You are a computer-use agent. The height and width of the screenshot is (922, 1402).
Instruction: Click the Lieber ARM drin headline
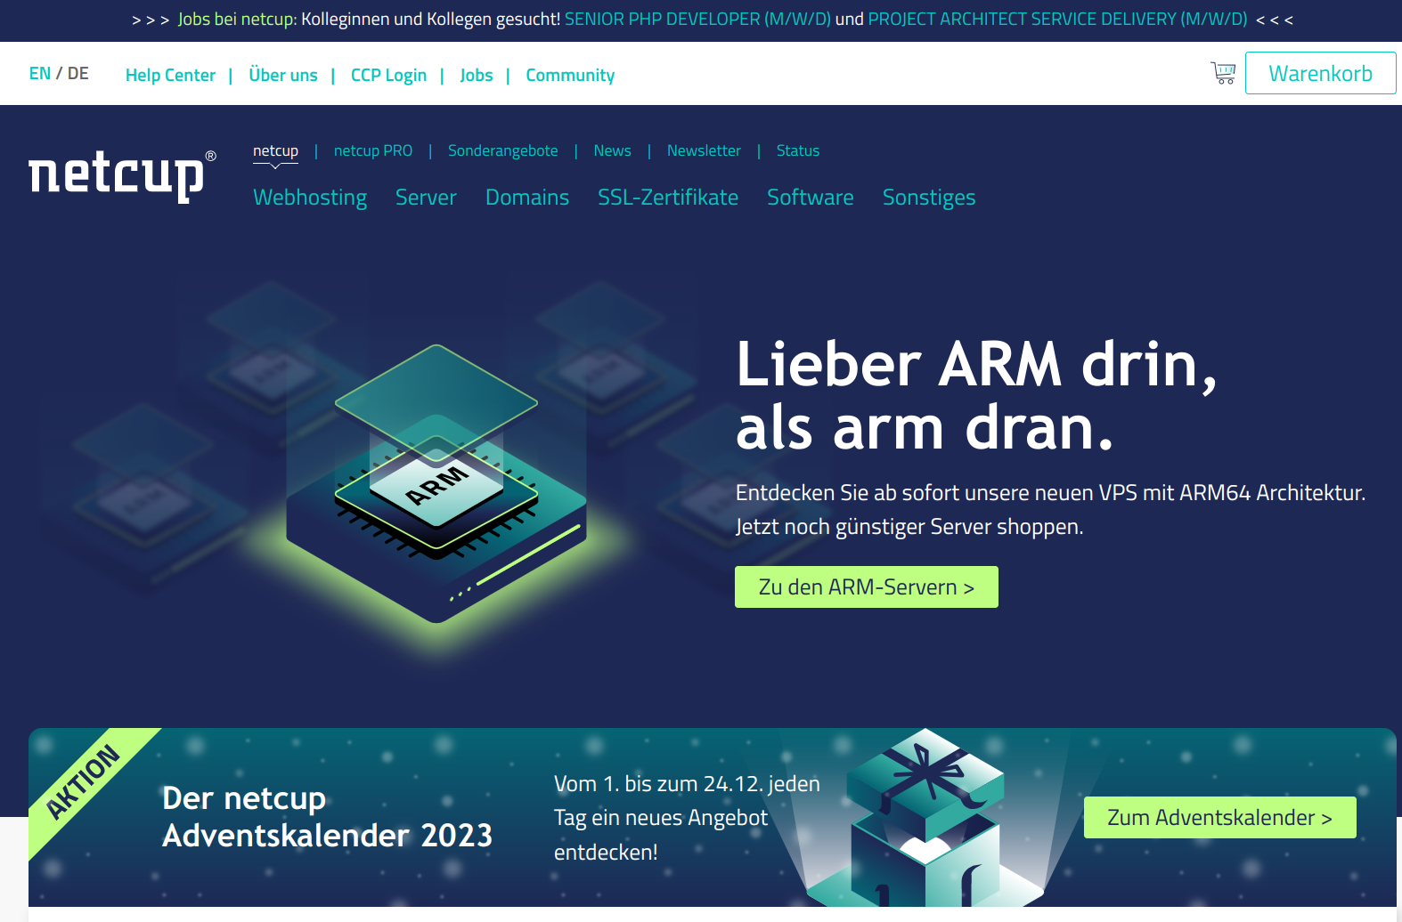(x=976, y=396)
